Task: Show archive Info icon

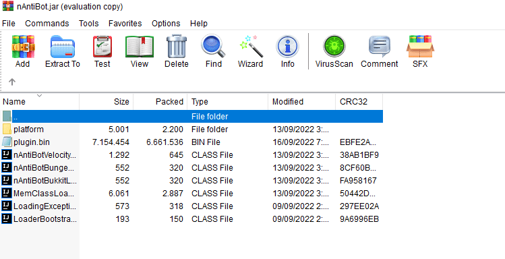Action: tap(287, 47)
